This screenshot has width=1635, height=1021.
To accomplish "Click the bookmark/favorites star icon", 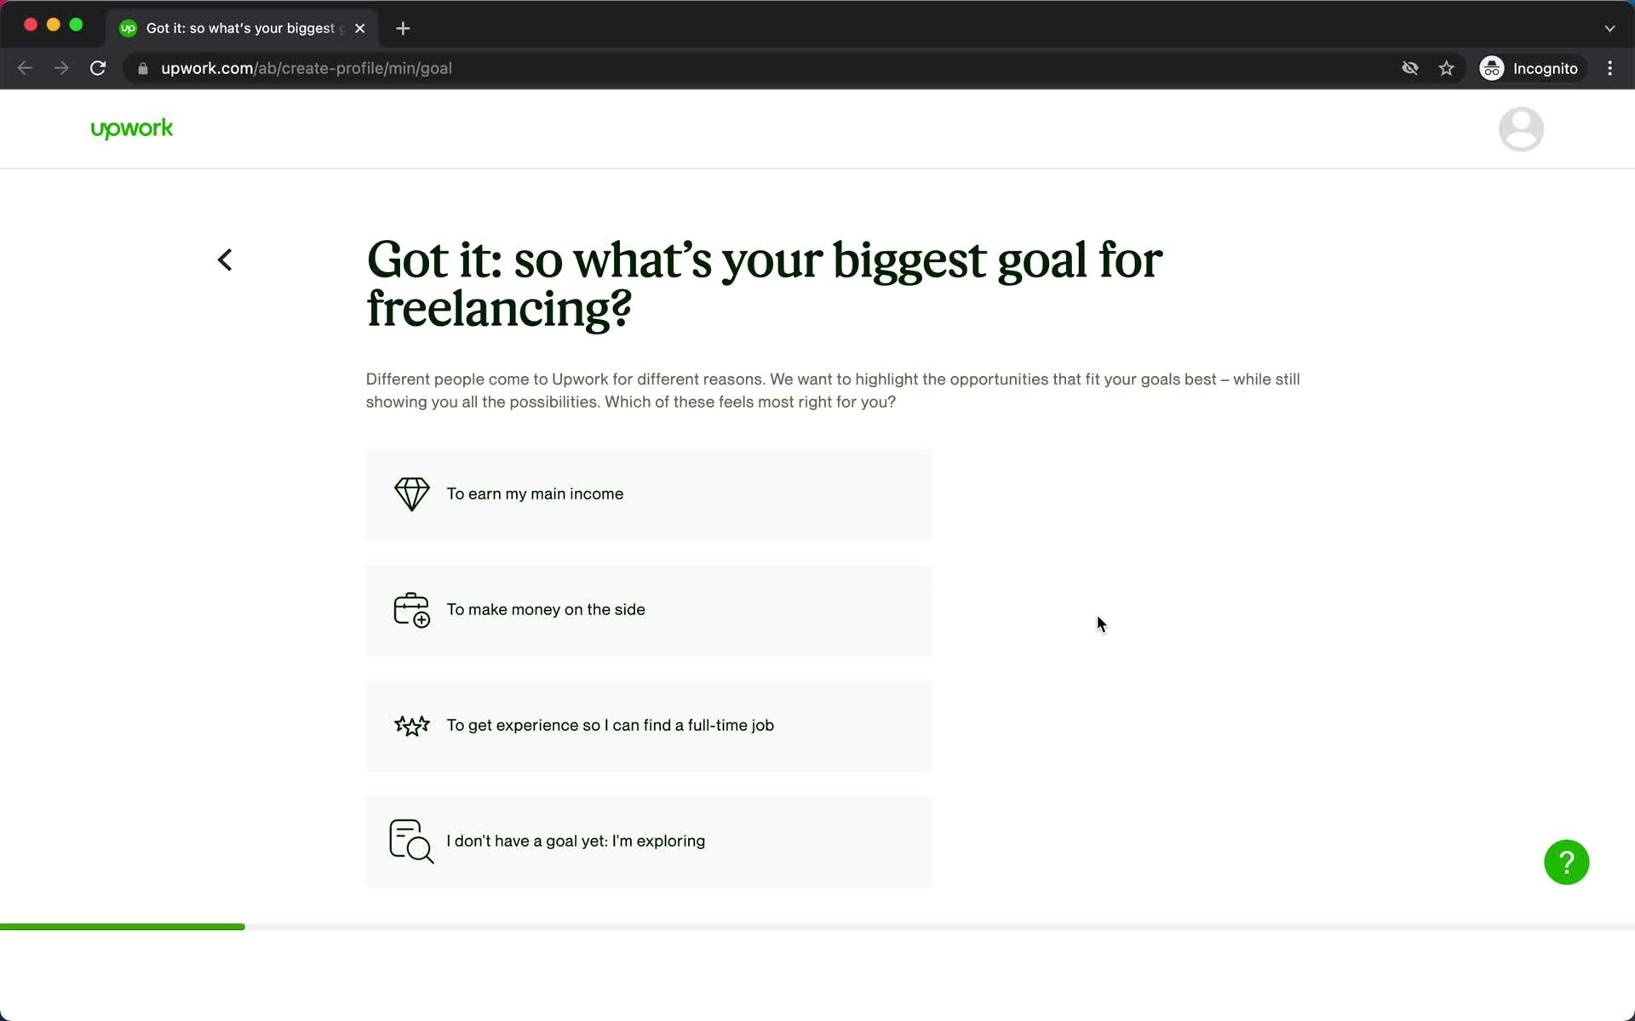I will tap(1447, 68).
